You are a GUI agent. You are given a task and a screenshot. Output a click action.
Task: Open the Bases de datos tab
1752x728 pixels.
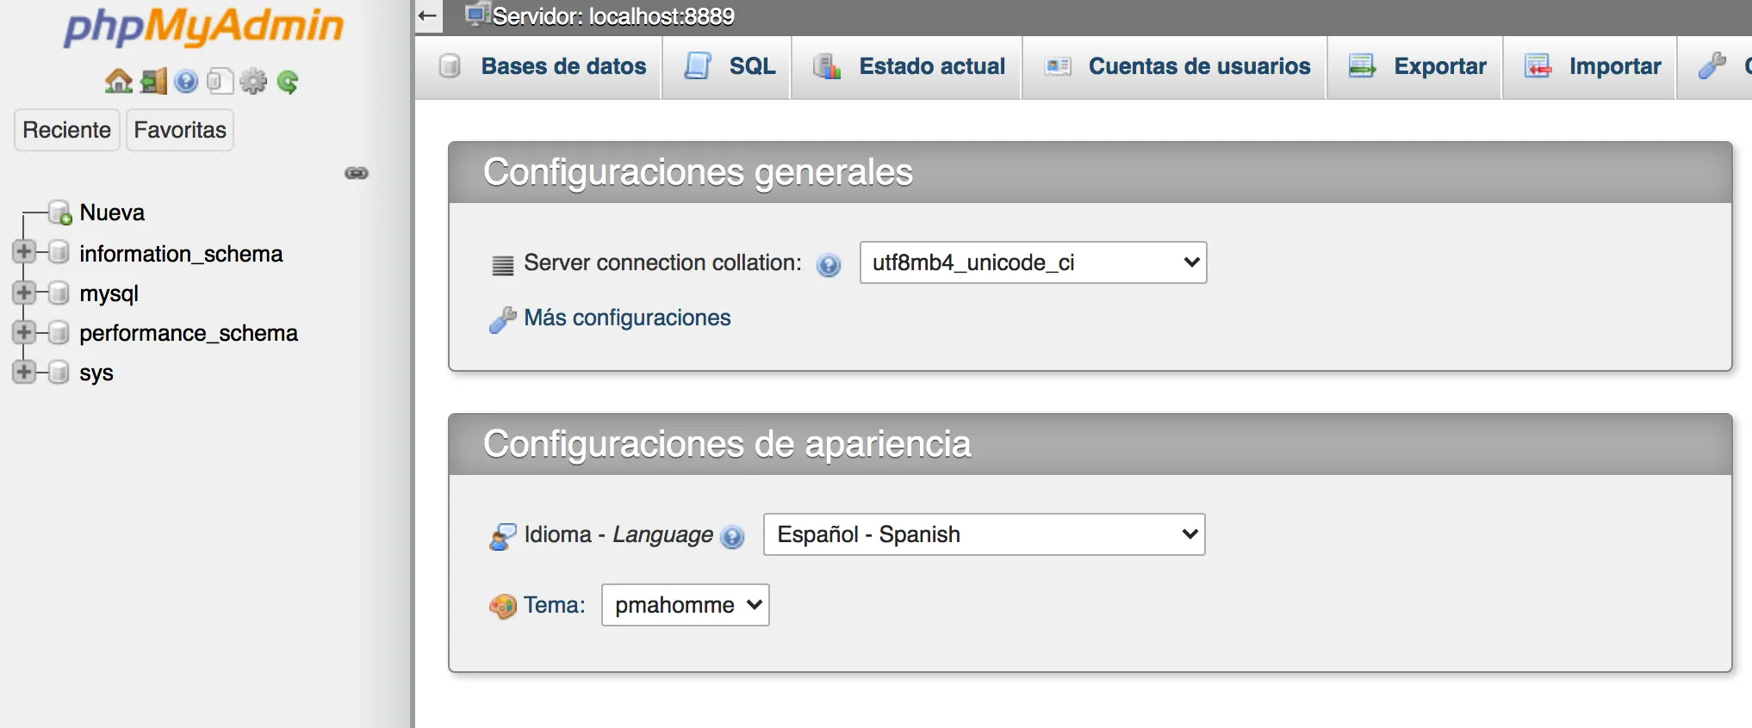[x=539, y=66]
